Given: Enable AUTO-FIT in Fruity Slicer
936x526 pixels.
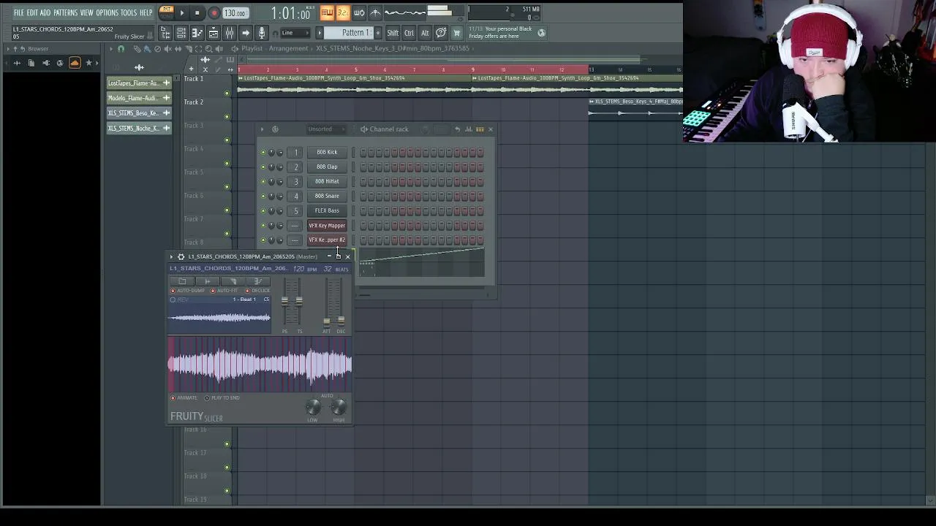Looking at the screenshot, I should (x=224, y=291).
